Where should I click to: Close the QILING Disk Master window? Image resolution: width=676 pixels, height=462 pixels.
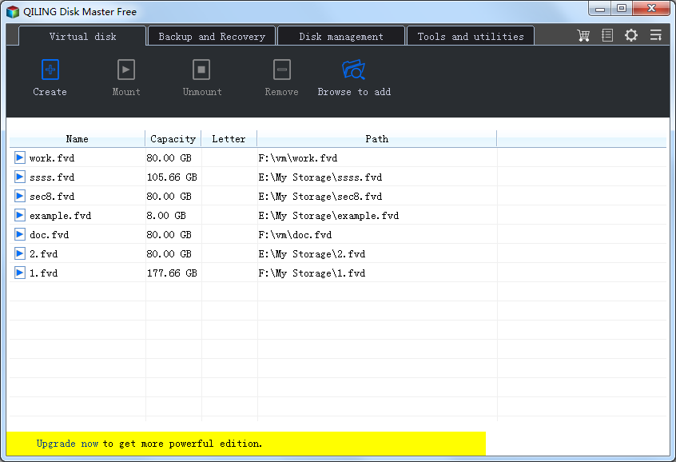coord(651,8)
